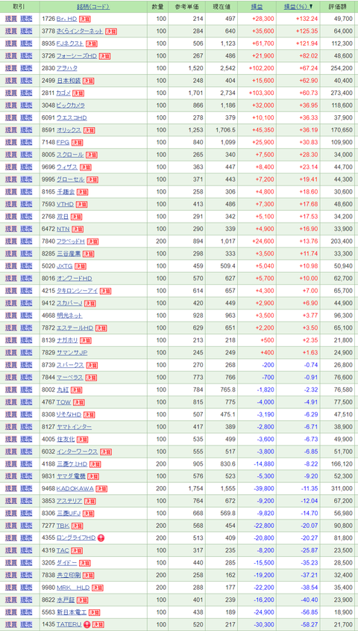The width and height of the screenshot is (358, 631).
Task: Select the +132.24 percent cell
Action: [x=307, y=19]
